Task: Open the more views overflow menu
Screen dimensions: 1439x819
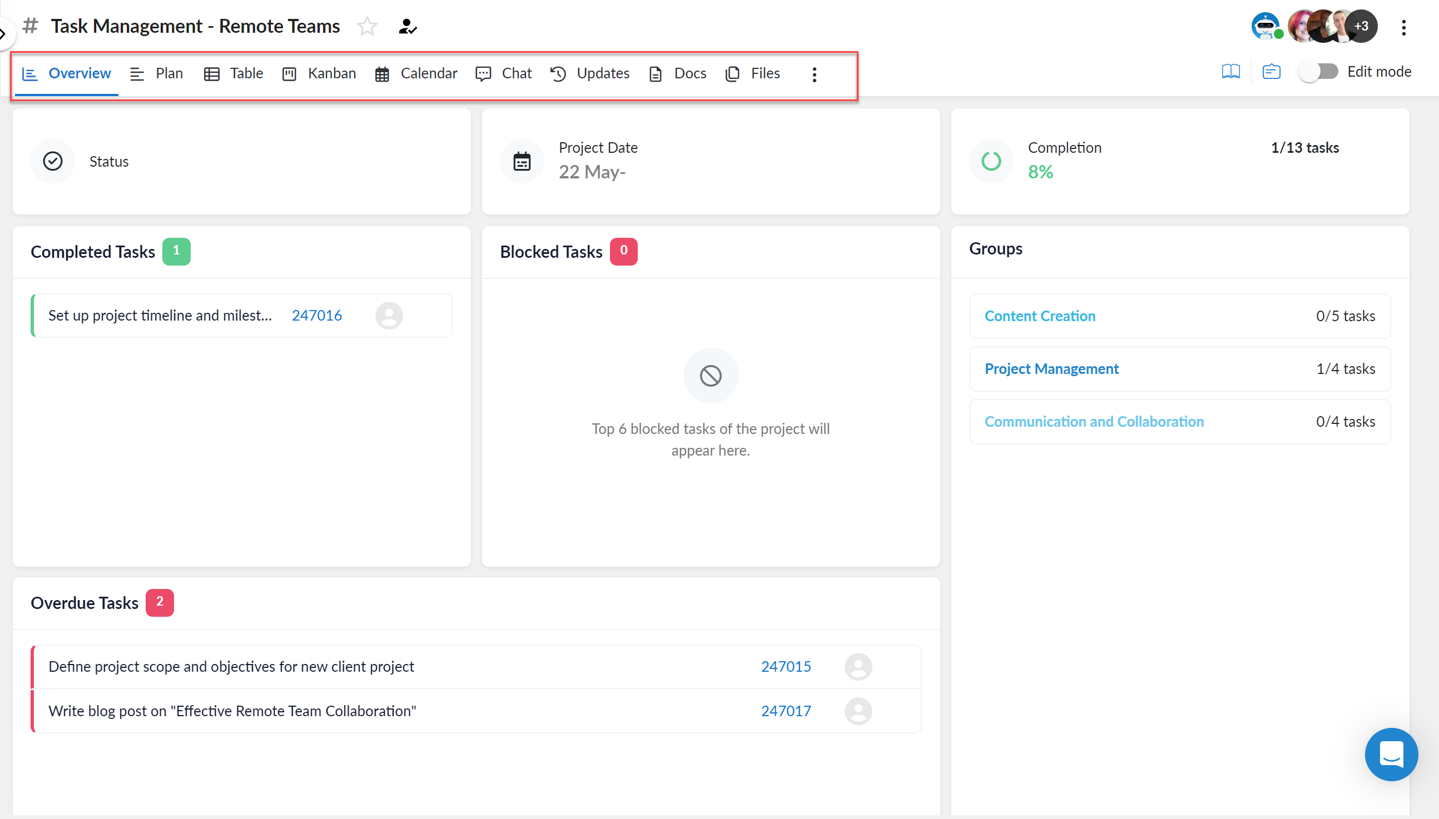Action: pos(814,74)
